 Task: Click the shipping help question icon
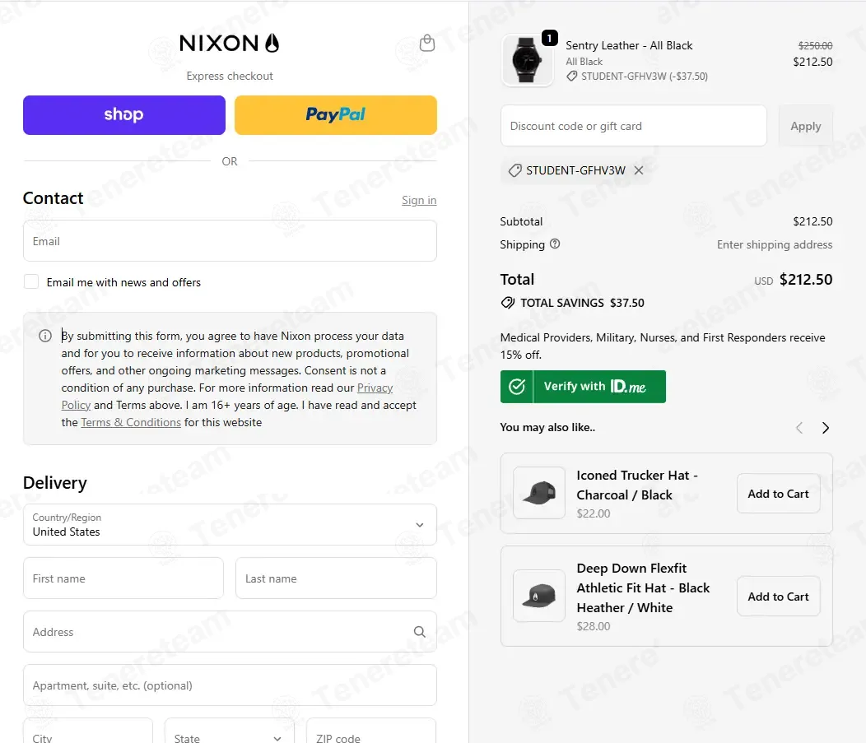pos(555,244)
